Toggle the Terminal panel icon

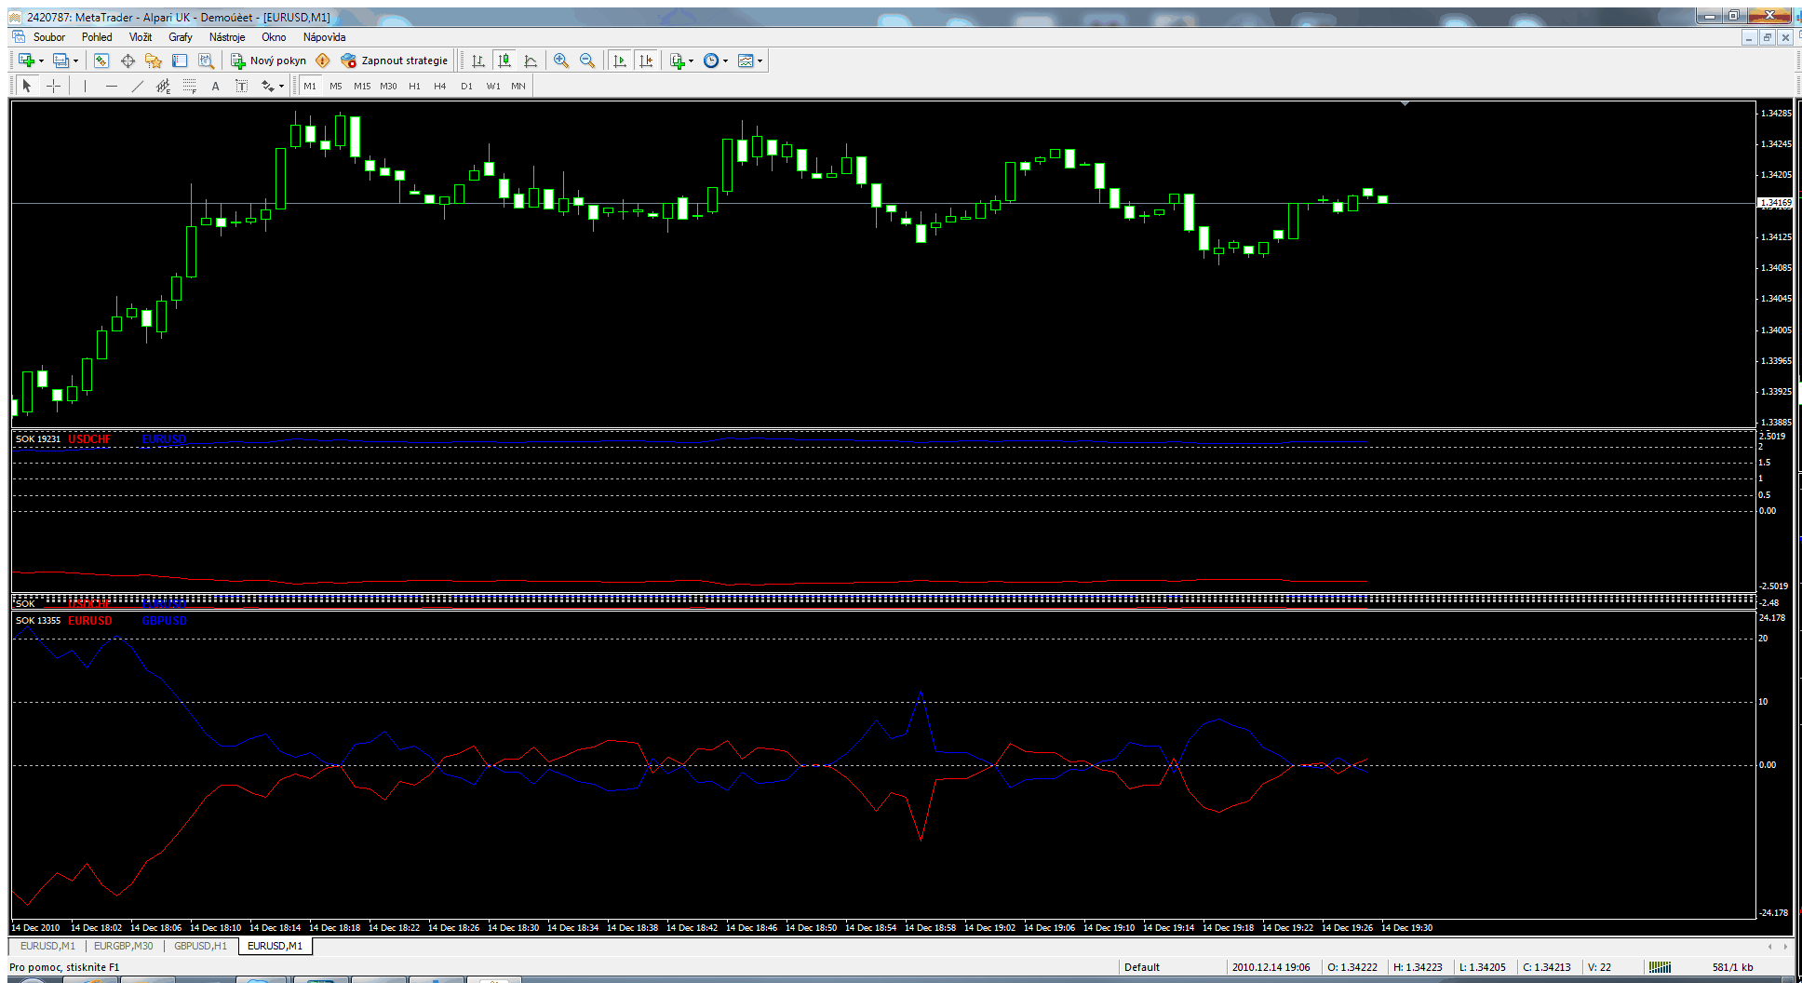(180, 61)
